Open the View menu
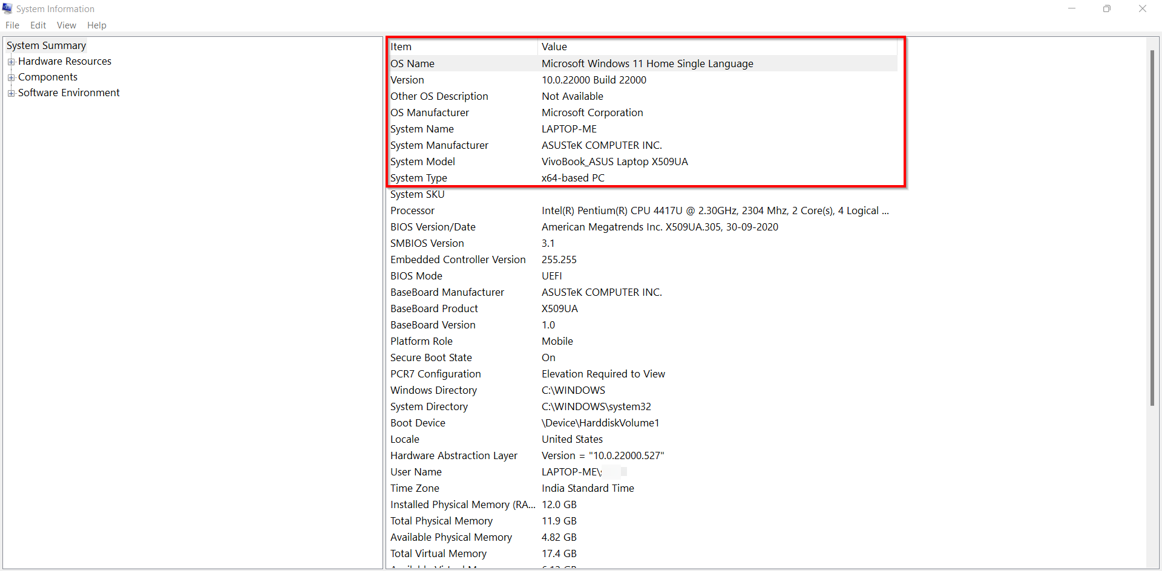Viewport: 1162px width, 571px height. point(67,25)
